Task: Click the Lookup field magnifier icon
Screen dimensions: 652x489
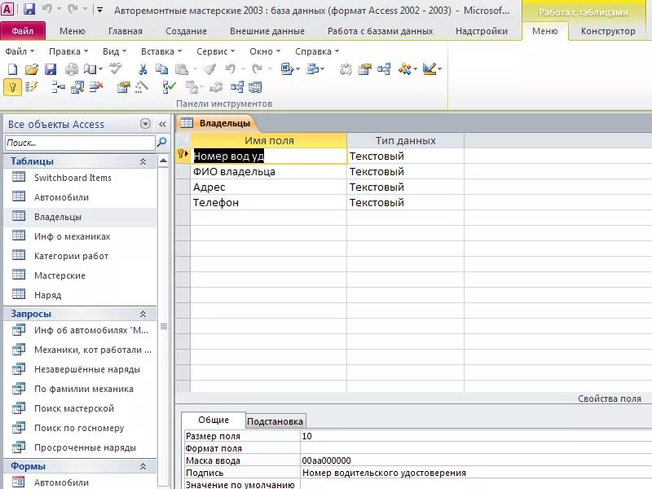Action: tap(77, 87)
